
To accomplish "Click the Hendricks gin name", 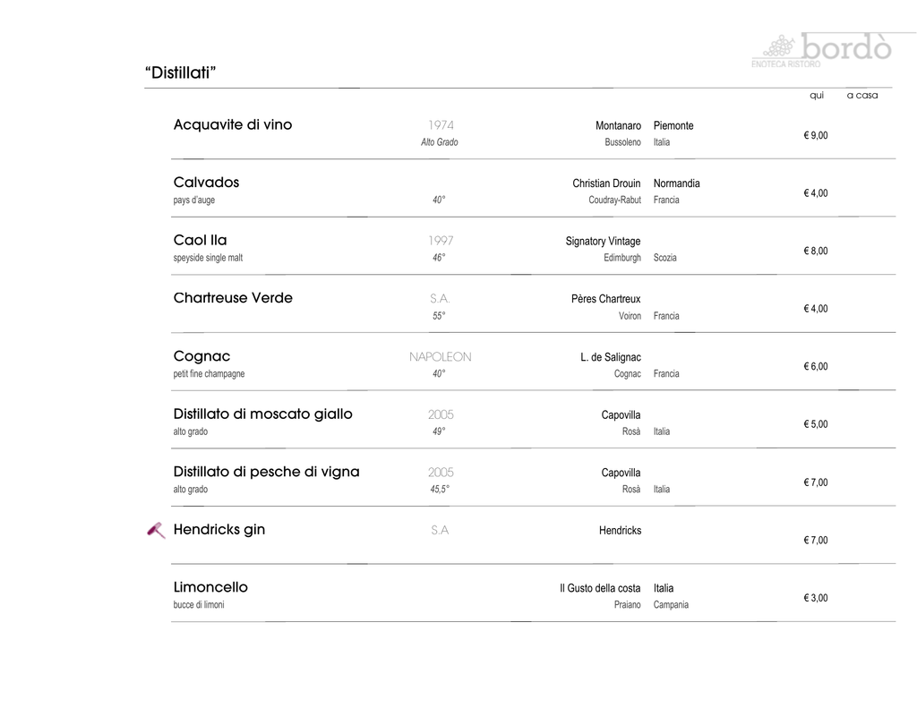I will 219,530.
